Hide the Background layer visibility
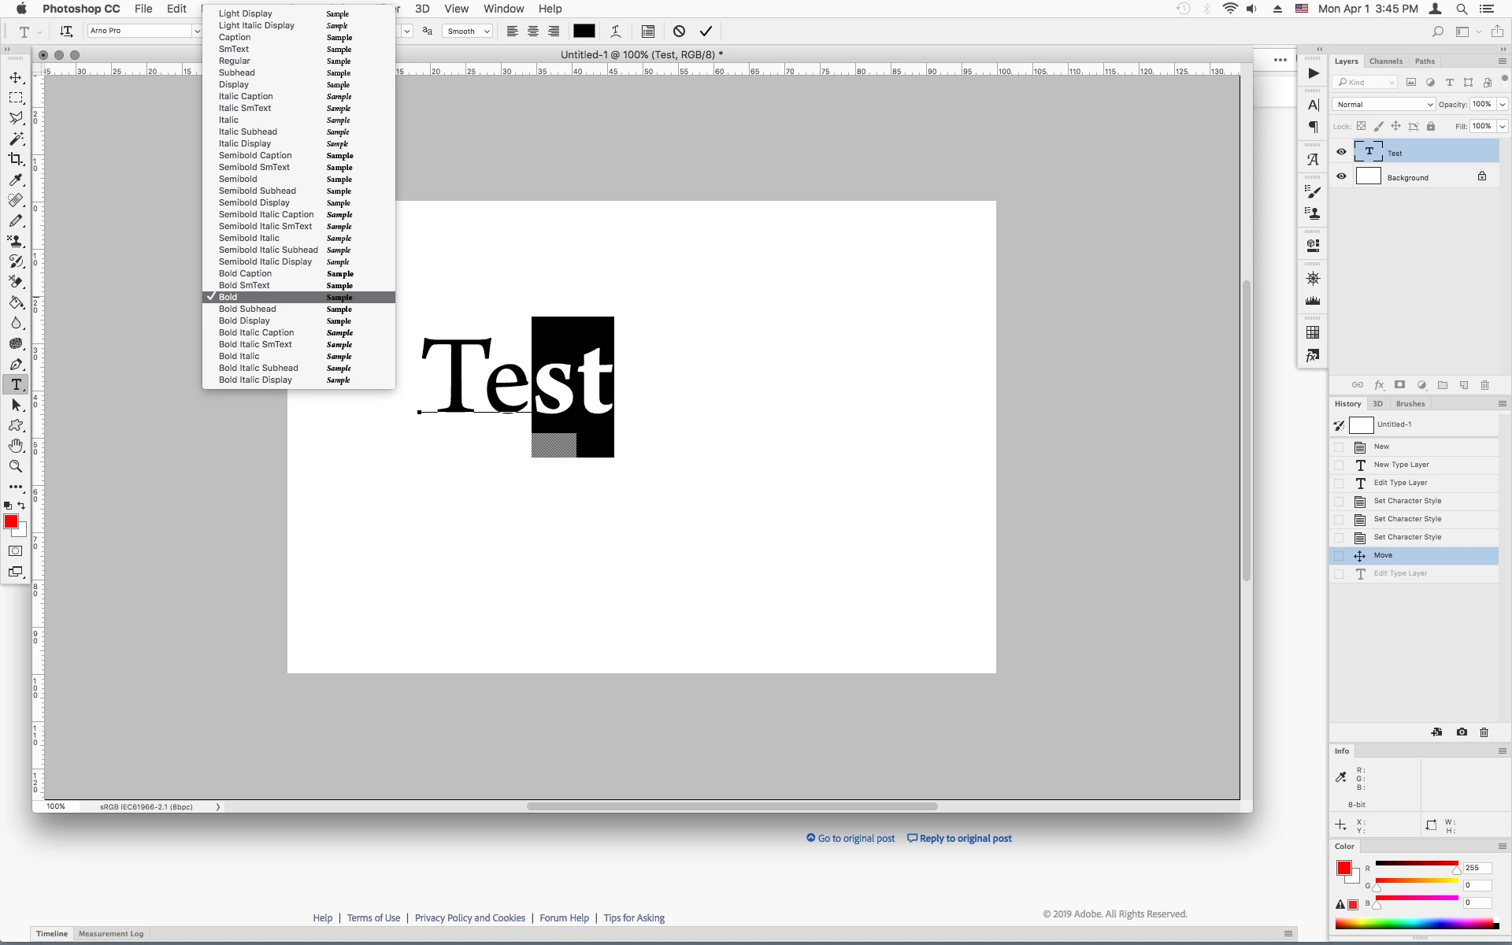This screenshot has height=945, width=1512. pos(1341,176)
